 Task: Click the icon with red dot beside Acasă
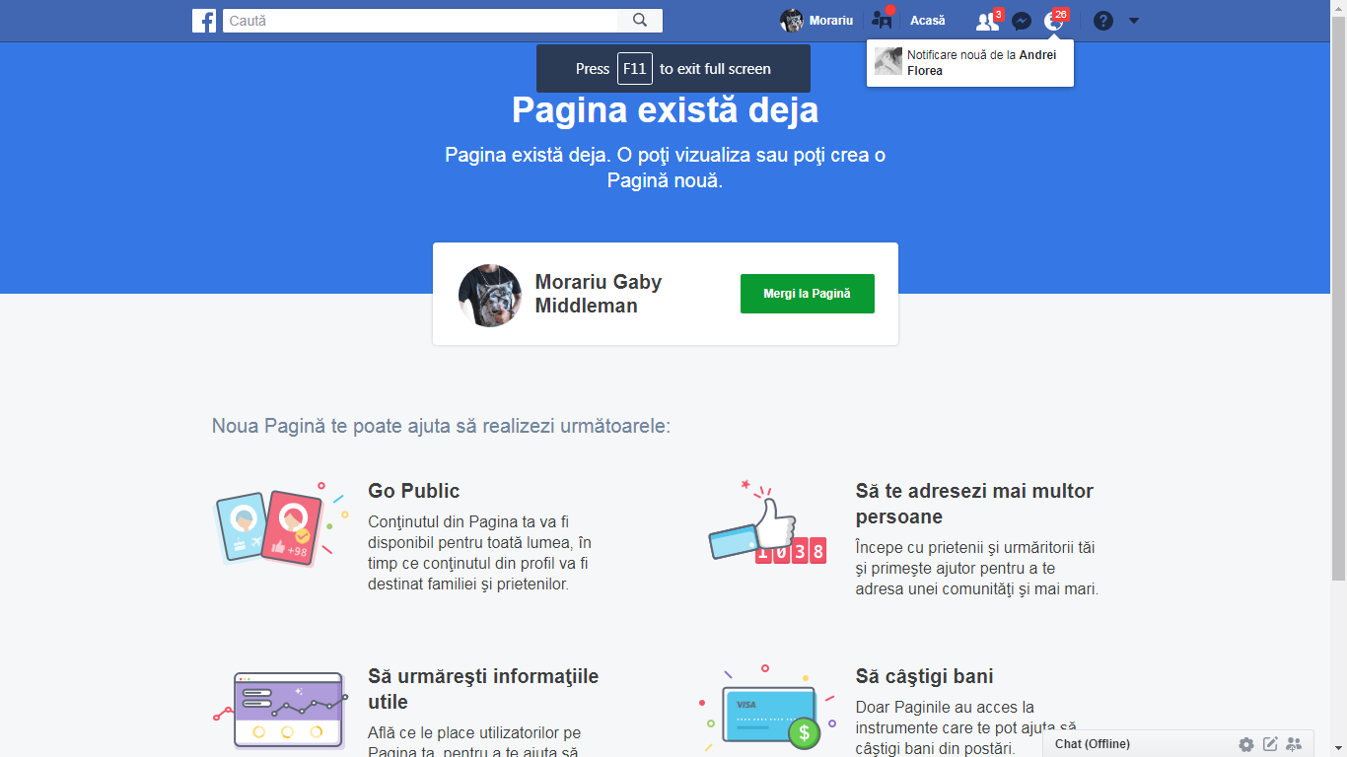point(882,20)
